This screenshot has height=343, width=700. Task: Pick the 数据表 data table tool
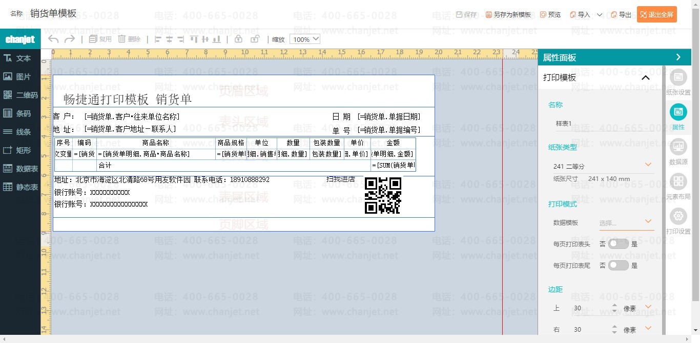click(20, 169)
